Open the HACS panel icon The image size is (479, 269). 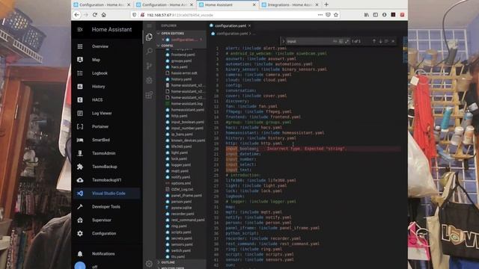pyautogui.click(x=80, y=99)
